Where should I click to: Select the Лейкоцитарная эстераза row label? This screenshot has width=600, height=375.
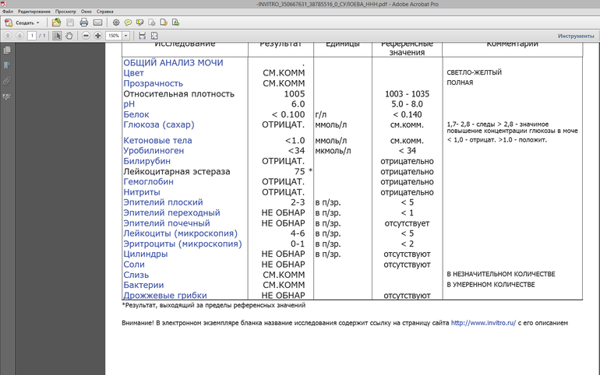(x=177, y=171)
